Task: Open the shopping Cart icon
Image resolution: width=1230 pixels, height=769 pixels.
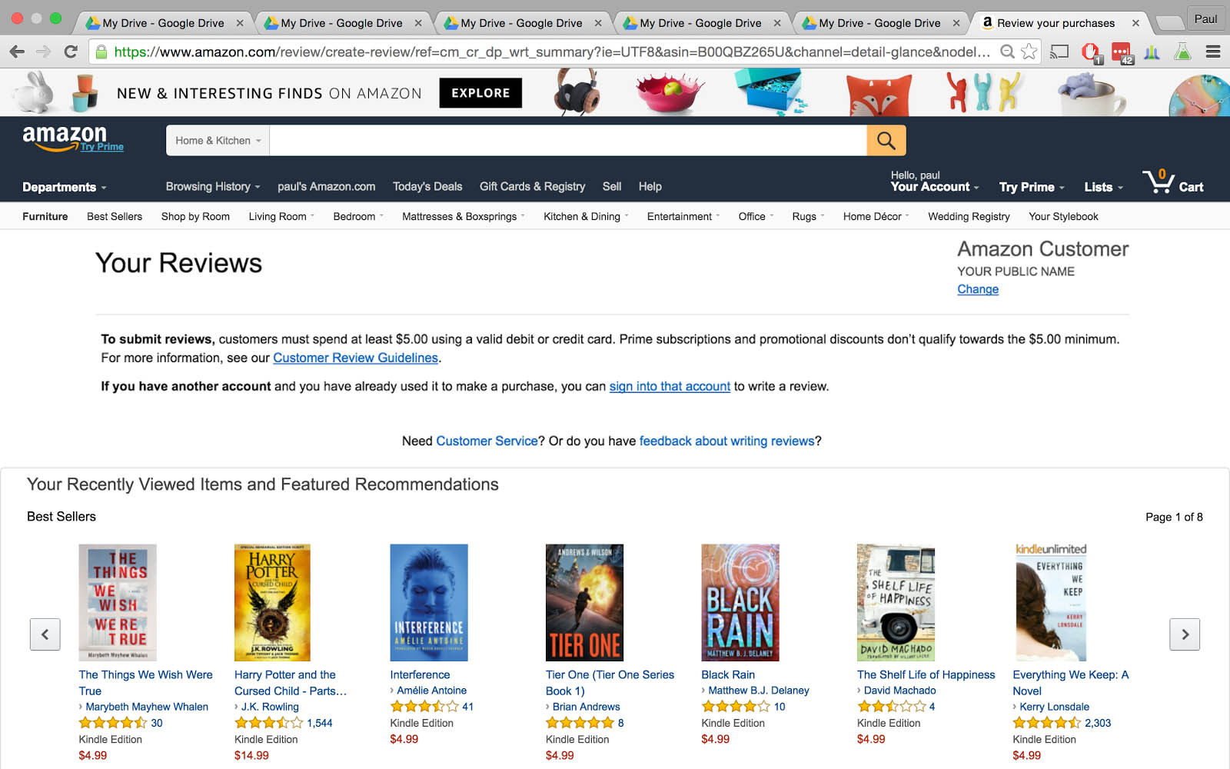Action: [1172, 182]
